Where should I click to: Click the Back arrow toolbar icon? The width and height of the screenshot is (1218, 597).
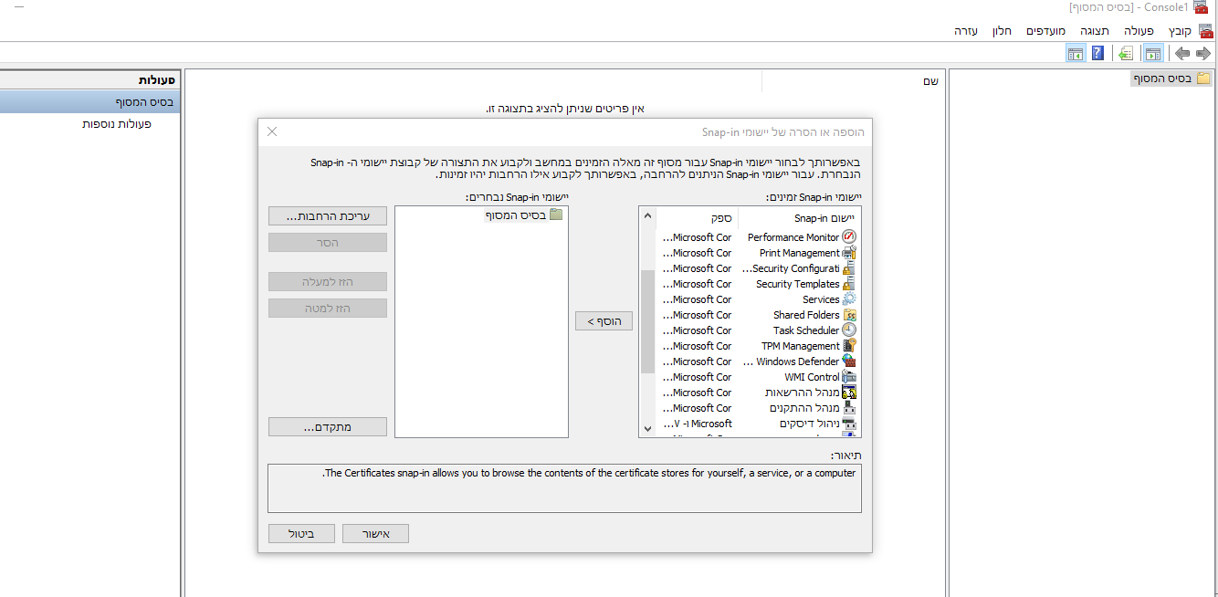(1181, 54)
